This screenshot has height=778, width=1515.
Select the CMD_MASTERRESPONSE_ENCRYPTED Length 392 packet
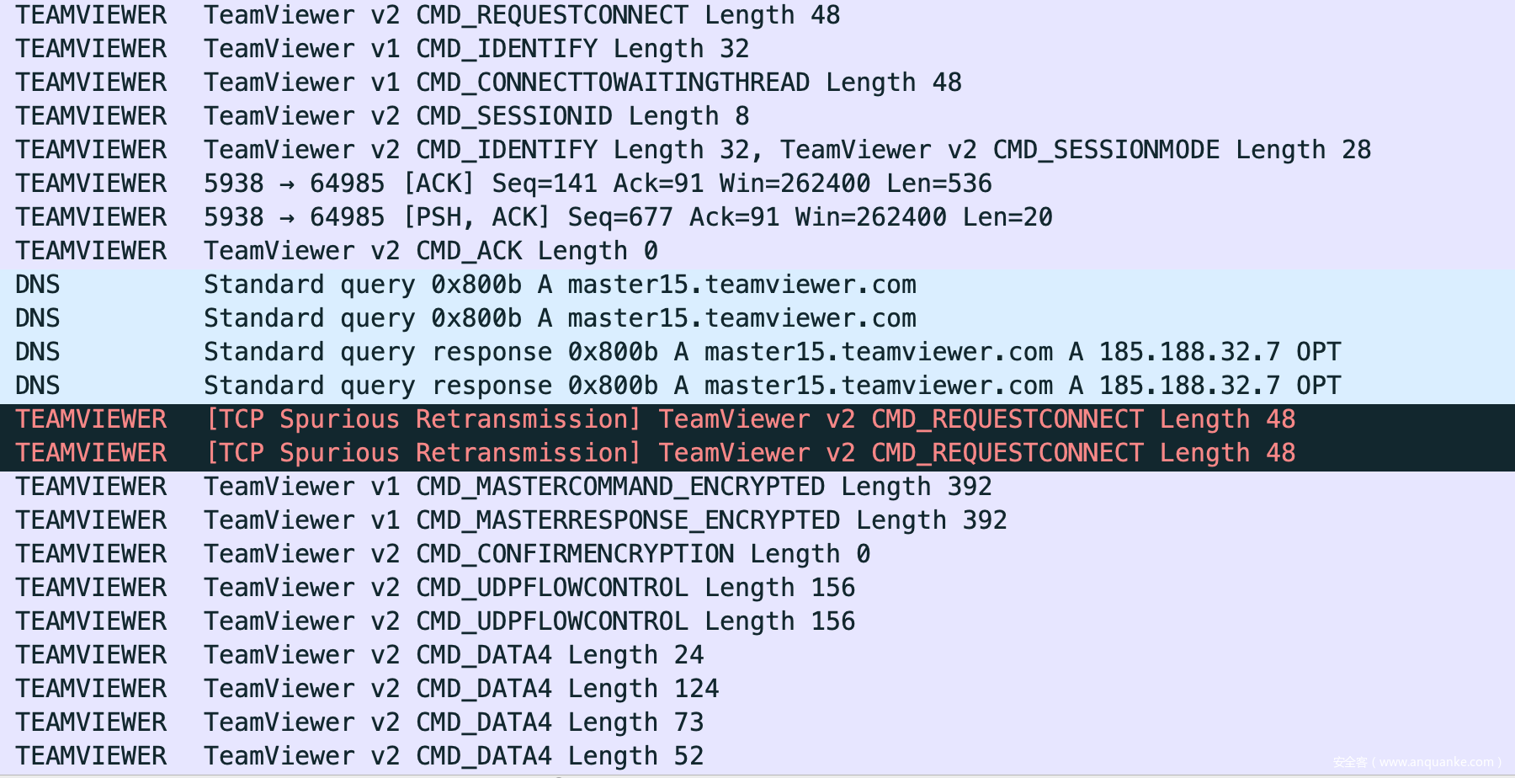click(757, 520)
